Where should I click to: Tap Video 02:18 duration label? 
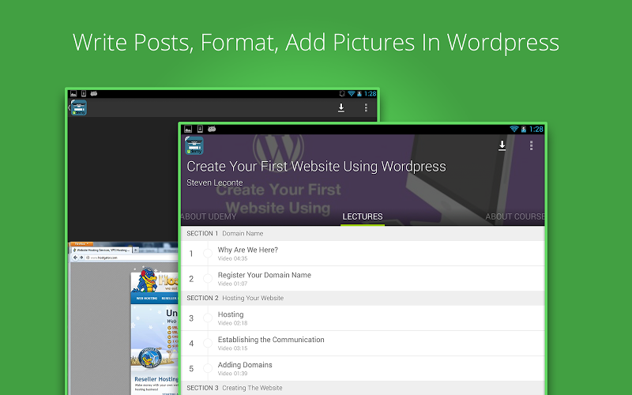coord(232,323)
